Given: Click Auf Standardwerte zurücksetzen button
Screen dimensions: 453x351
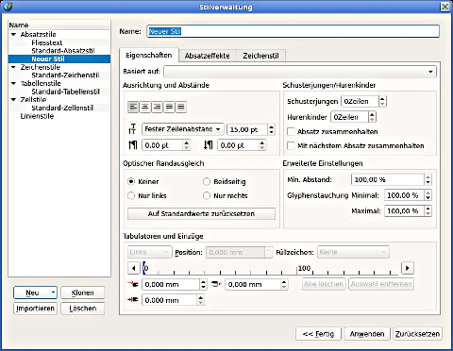Looking at the screenshot, I should 201,214.
